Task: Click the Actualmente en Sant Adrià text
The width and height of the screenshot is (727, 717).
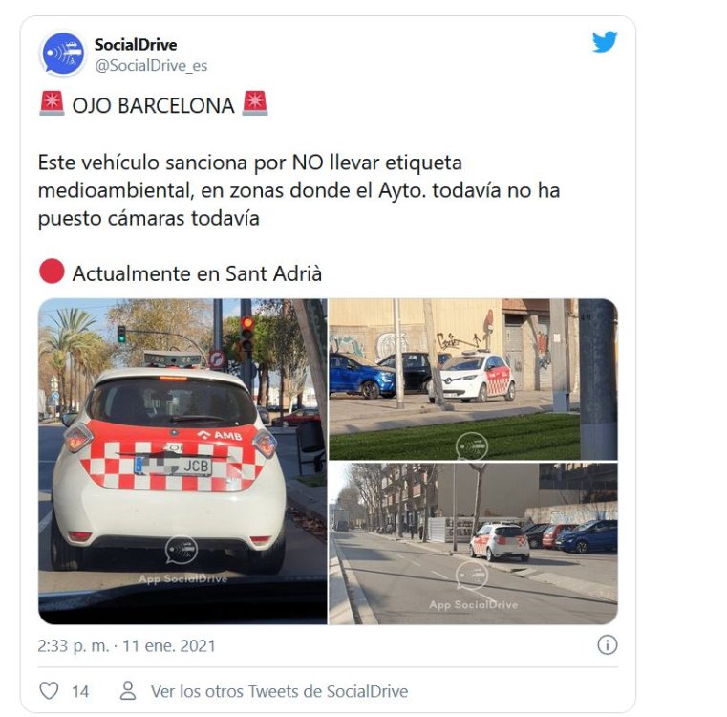Action: pyautogui.click(x=197, y=273)
